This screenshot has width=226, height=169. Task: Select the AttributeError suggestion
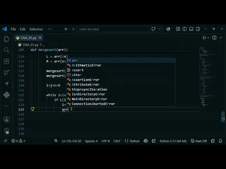point(121,84)
